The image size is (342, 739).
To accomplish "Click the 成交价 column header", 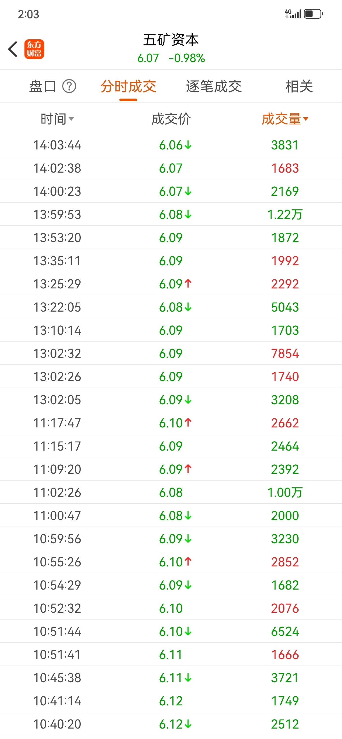I will [x=171, y=119].
